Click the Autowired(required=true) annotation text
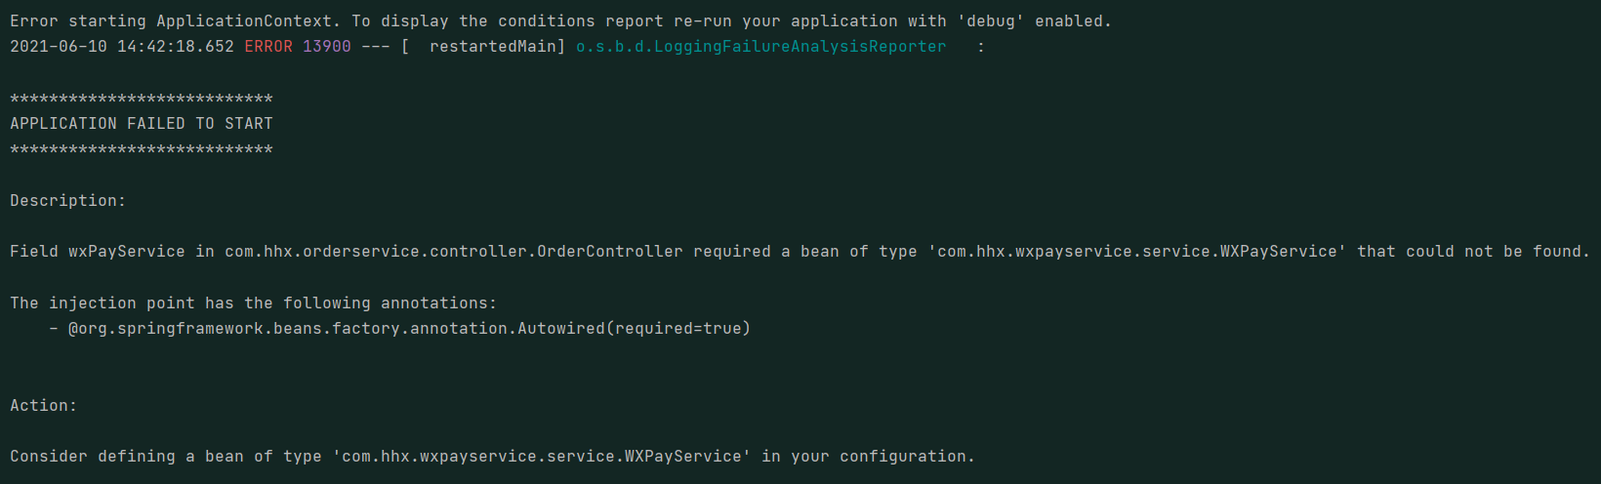 [634, 329]
